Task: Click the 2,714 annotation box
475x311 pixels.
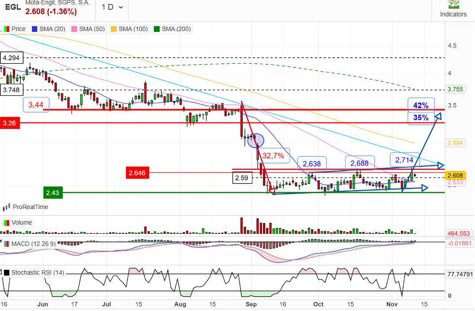Action: click(x=404, y=160)
